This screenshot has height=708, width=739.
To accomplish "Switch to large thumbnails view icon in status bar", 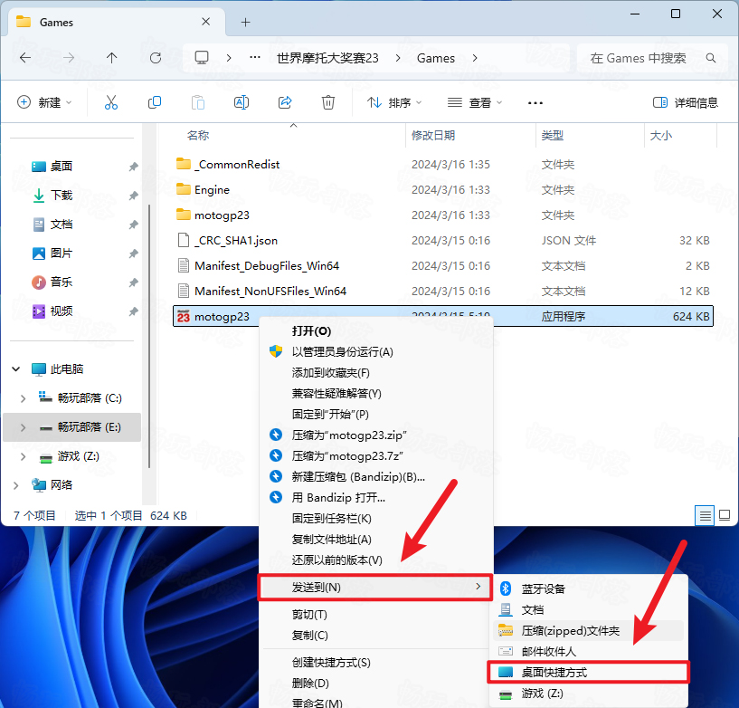I will pyautogui.click(x=725, y=515).
